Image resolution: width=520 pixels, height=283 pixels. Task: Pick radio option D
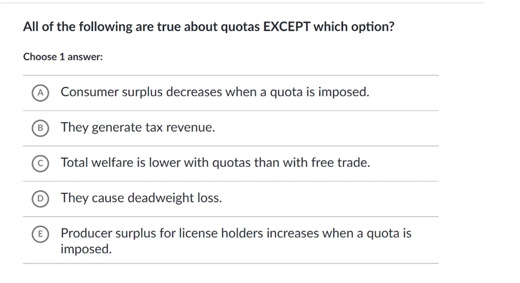tap(40, 199)
